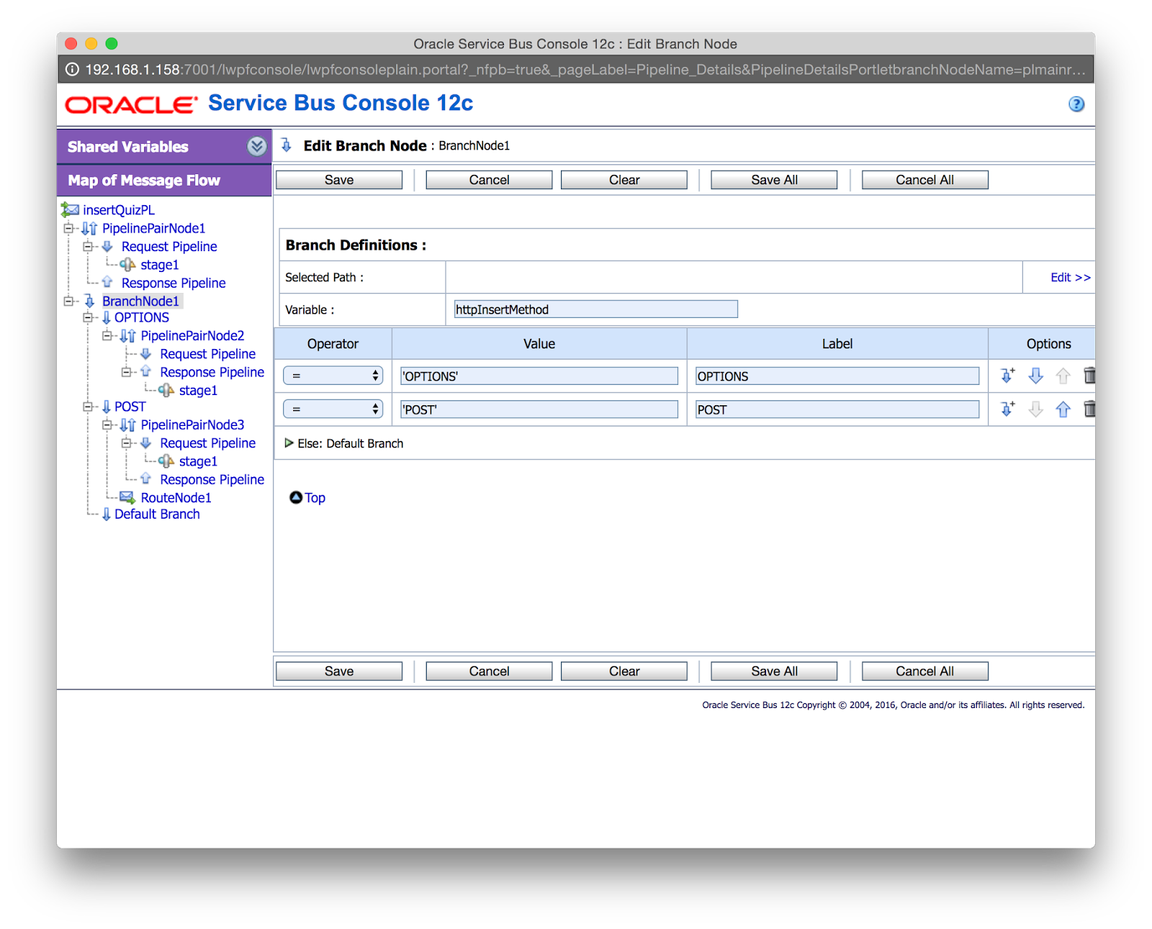The image size is (1152, 929).
Task: Click the PipelinePairNode1 double-arrow icon
Action: [x=89, y=228]
